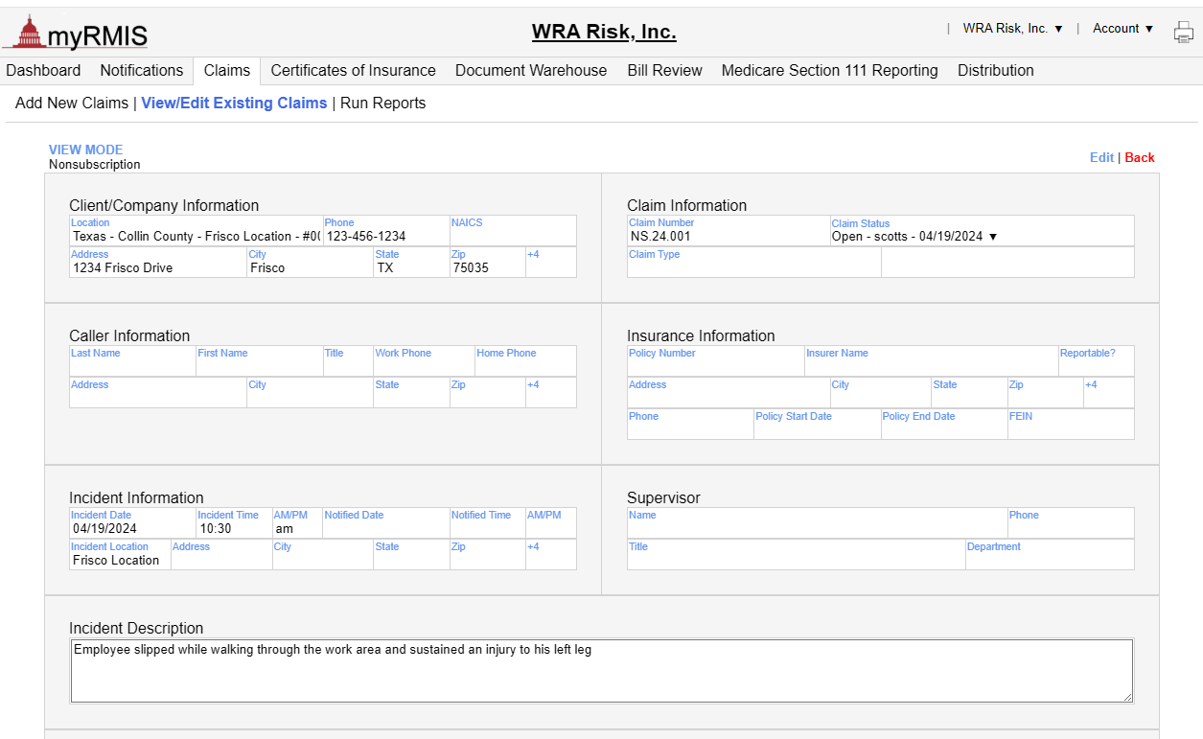Open the Dashboard tab
This screenshot has width=1203, height=739.
tap(43, 71)
